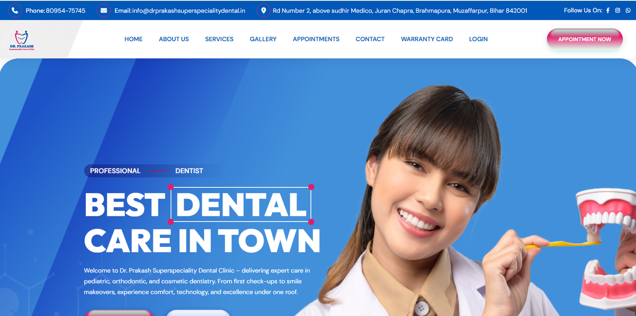
Task: Open the WhatsApp chat icon
Action: pyautogui.click(x=628, y=10)
